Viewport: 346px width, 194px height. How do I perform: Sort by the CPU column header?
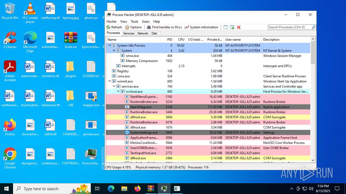pyautogui.click(x=180, y=40)
